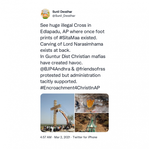
Task: Visit the @BJP4Andhra mention
Action: point(55,69)
